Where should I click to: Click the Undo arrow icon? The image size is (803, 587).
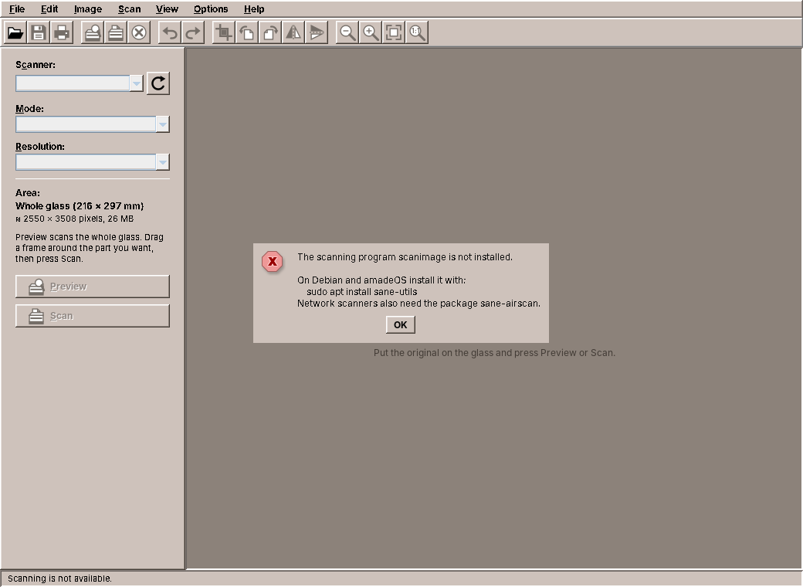click(x=170, y=32)
